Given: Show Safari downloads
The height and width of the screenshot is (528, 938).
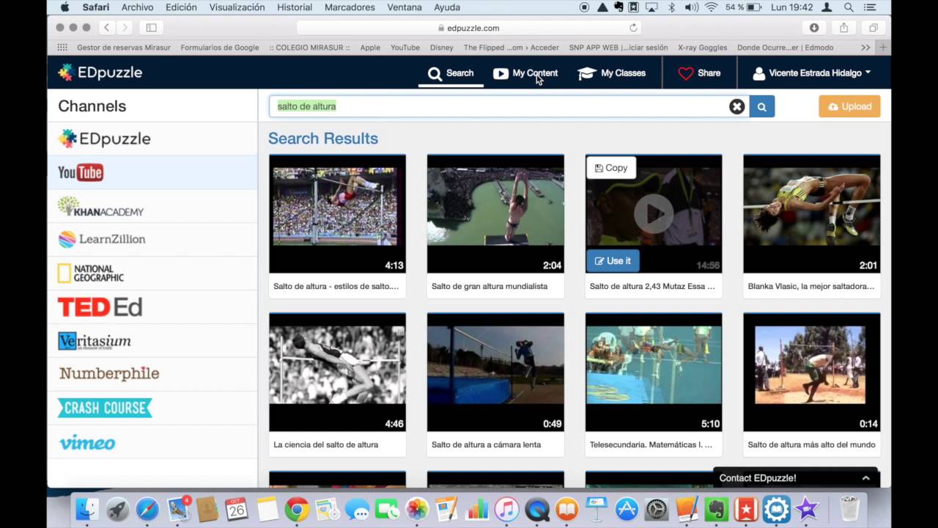Looking at the screenshot, I should coord(814,28).
